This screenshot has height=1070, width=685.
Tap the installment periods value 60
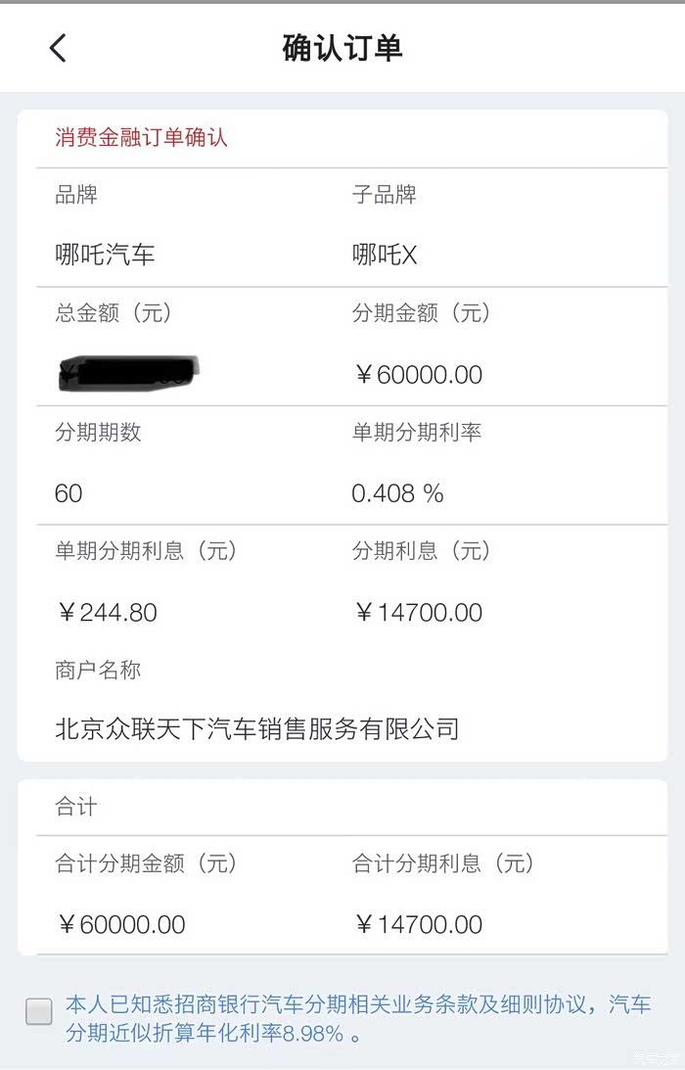[68, 493]
